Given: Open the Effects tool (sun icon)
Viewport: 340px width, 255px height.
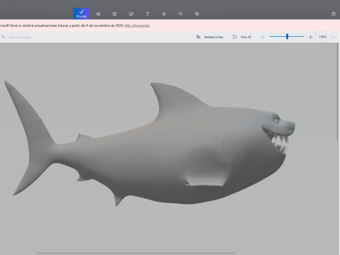Looking at the screenshot, I should pos(164,14).
